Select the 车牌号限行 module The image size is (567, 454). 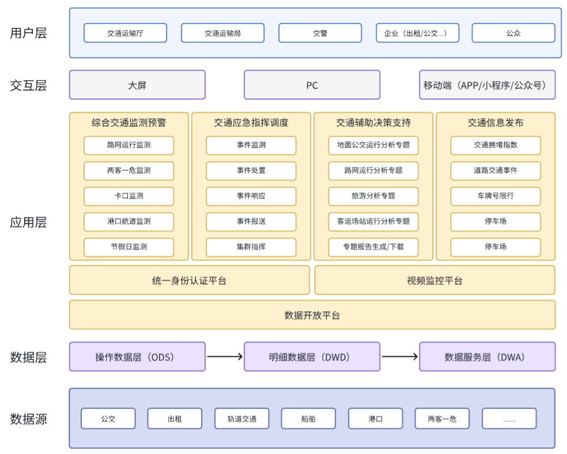[496, 196]
